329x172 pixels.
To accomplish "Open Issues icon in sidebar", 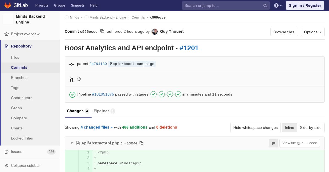I will tap(7, 152).
